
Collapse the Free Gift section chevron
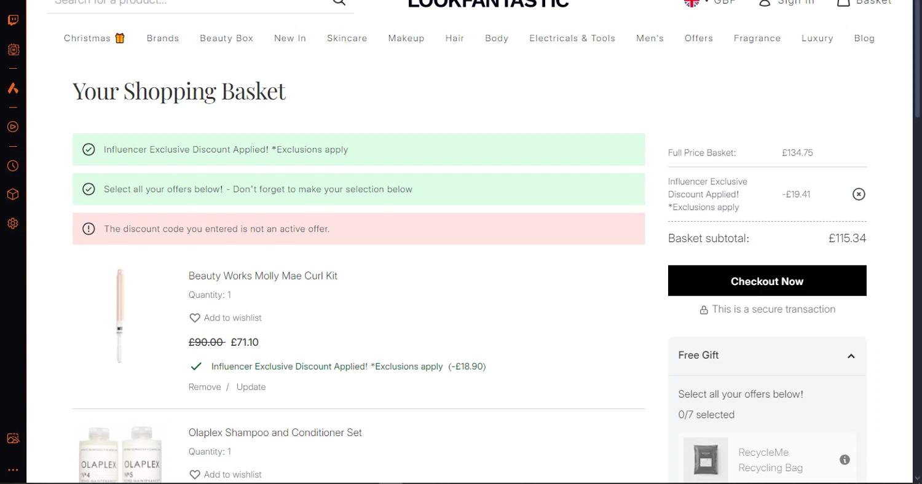851,356
